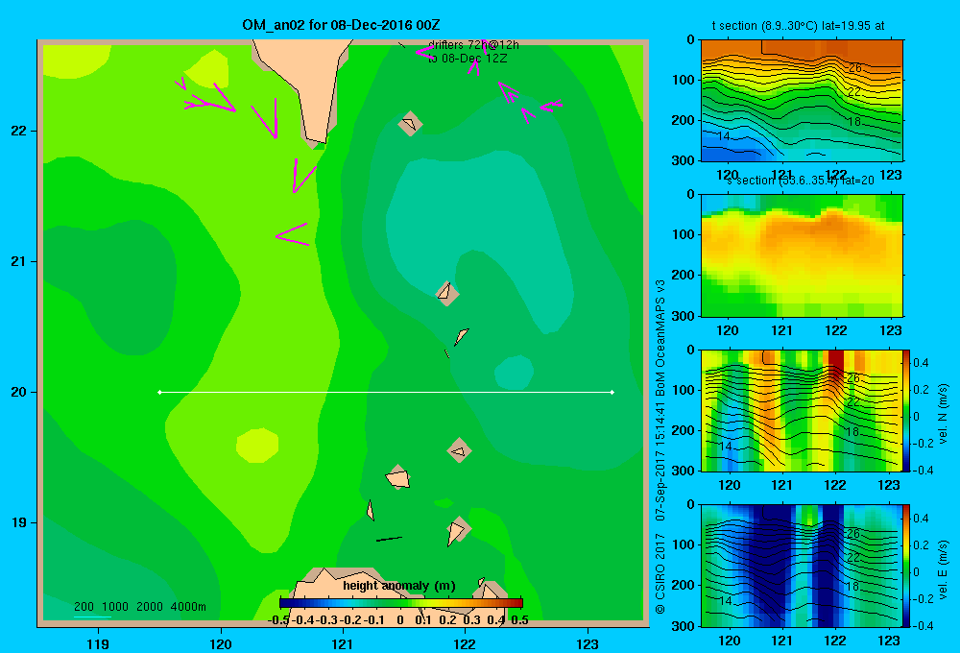Click the 0.5 tick on height anomaly scale
The width and height of the screenshot is (960, 653).
pos(519,620)
